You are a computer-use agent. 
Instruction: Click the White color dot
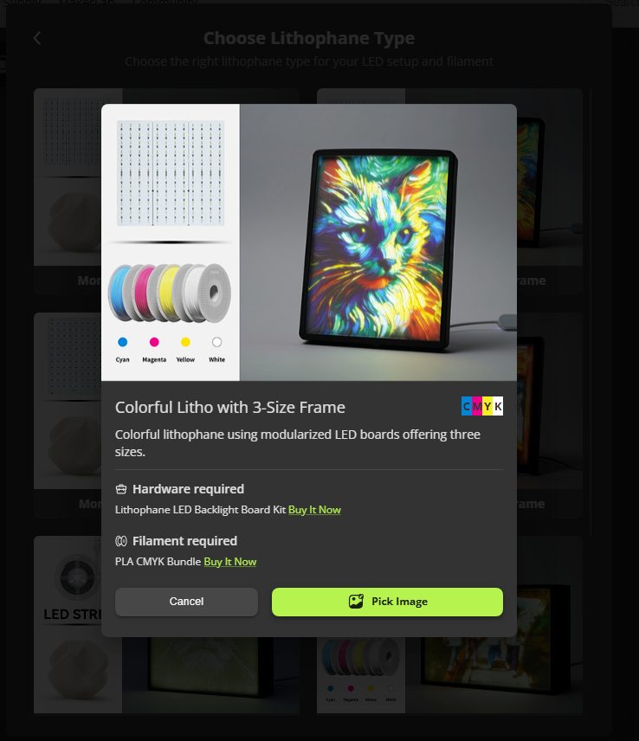[x=217, y=342]
